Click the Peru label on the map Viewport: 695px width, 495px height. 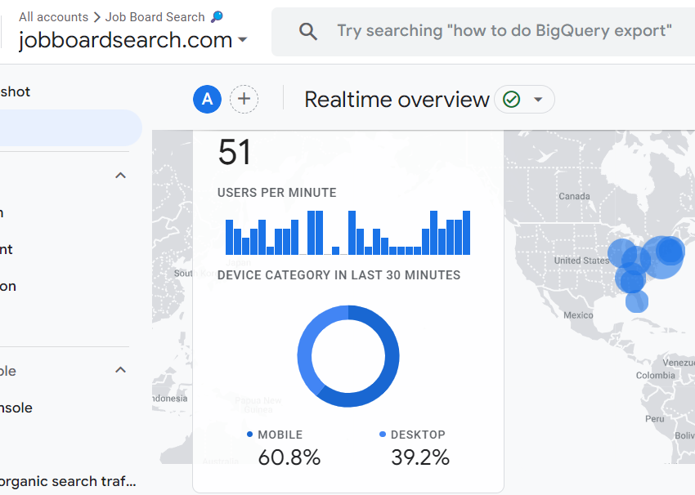pyautogui.click(x=654, y=419)
